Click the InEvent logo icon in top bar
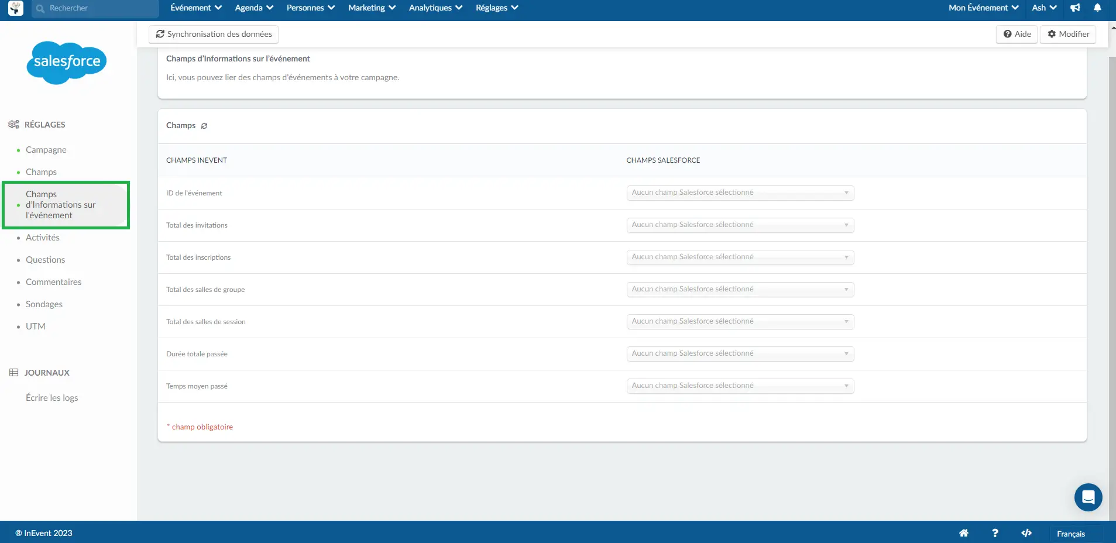This screenshot has width=1116, height=543. [16, 8]
